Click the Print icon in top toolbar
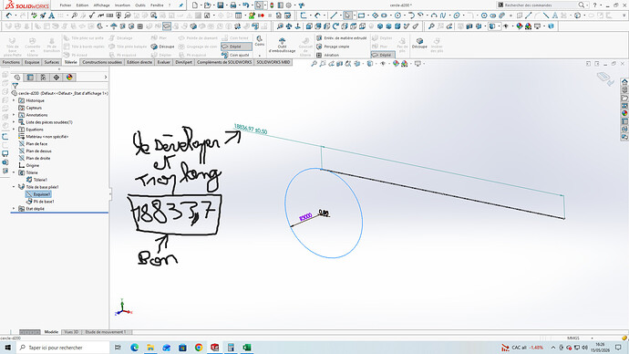Viewport: 629px width, 354px height. click(233, 5)
